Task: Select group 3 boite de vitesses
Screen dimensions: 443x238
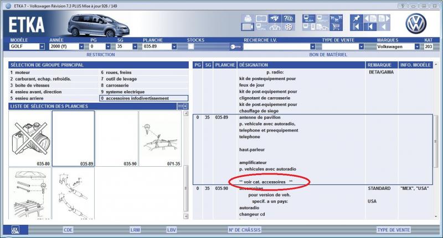Action: coord(53,86)
